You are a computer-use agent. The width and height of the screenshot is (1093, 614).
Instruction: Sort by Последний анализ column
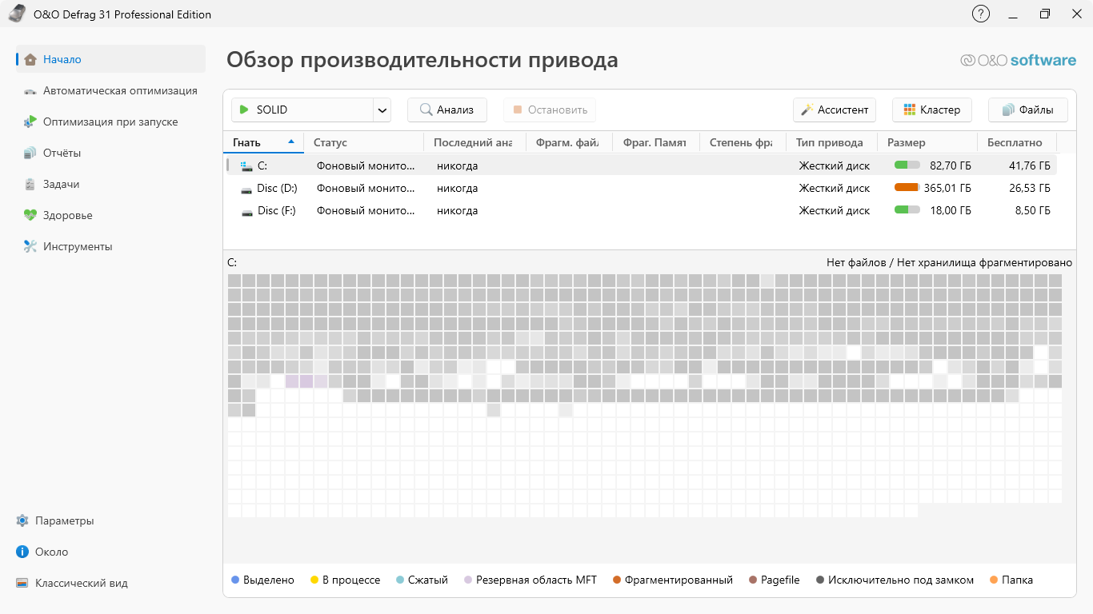click(474, 142)
